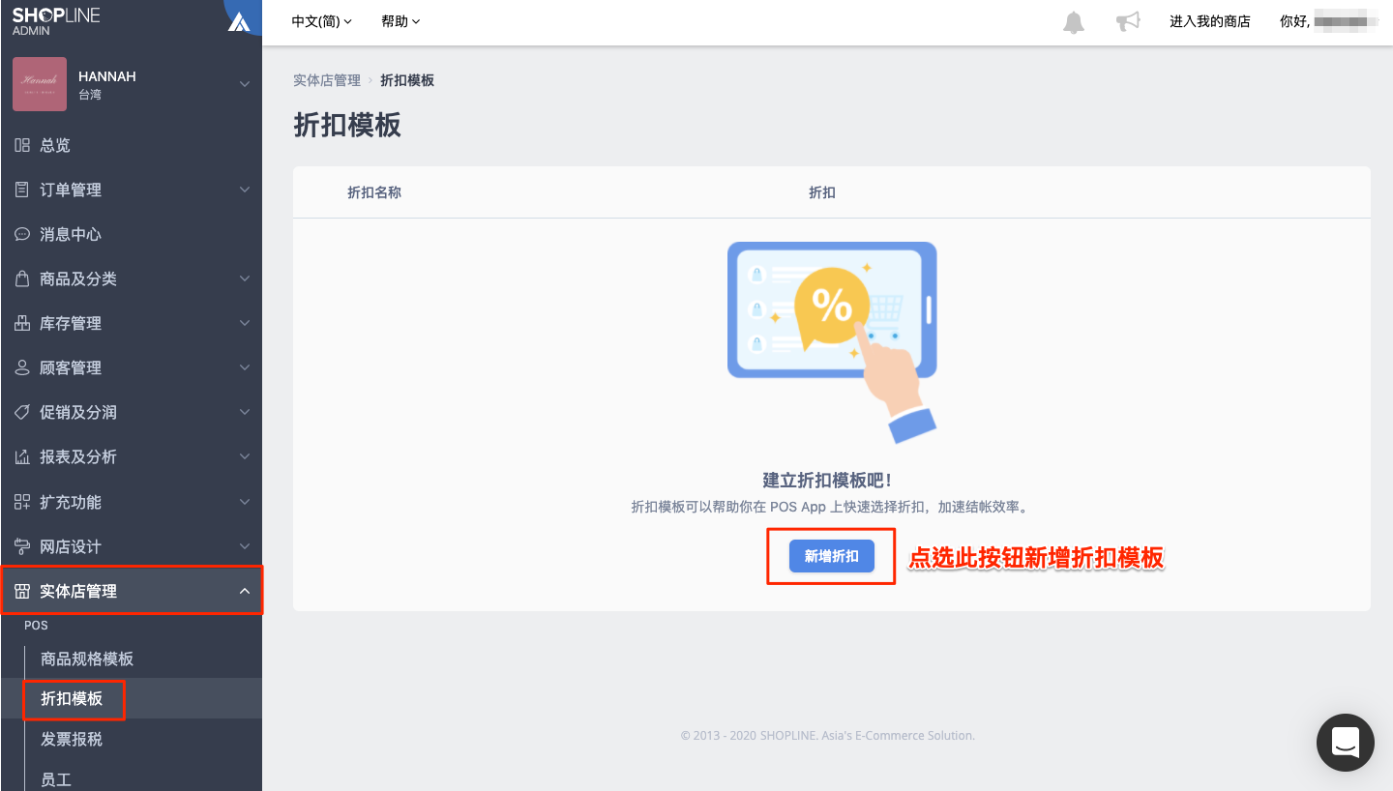Expand the 库存管理 menu chevron
The width and height of the screenshot is (1393, 791).
click(245, 323)
